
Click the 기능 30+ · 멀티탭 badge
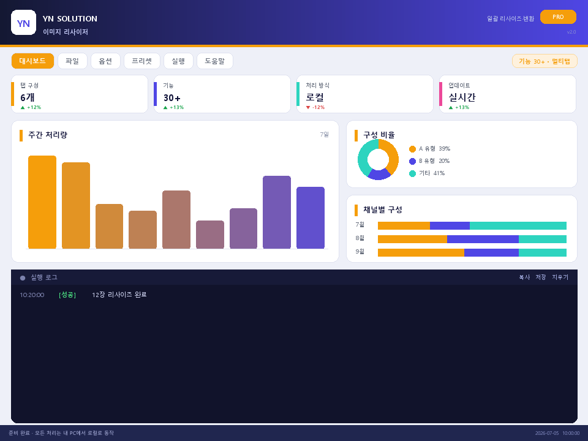(545, 61)
